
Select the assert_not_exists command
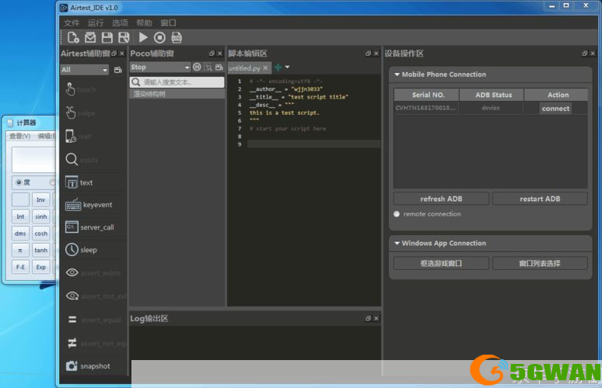[96, 296]
